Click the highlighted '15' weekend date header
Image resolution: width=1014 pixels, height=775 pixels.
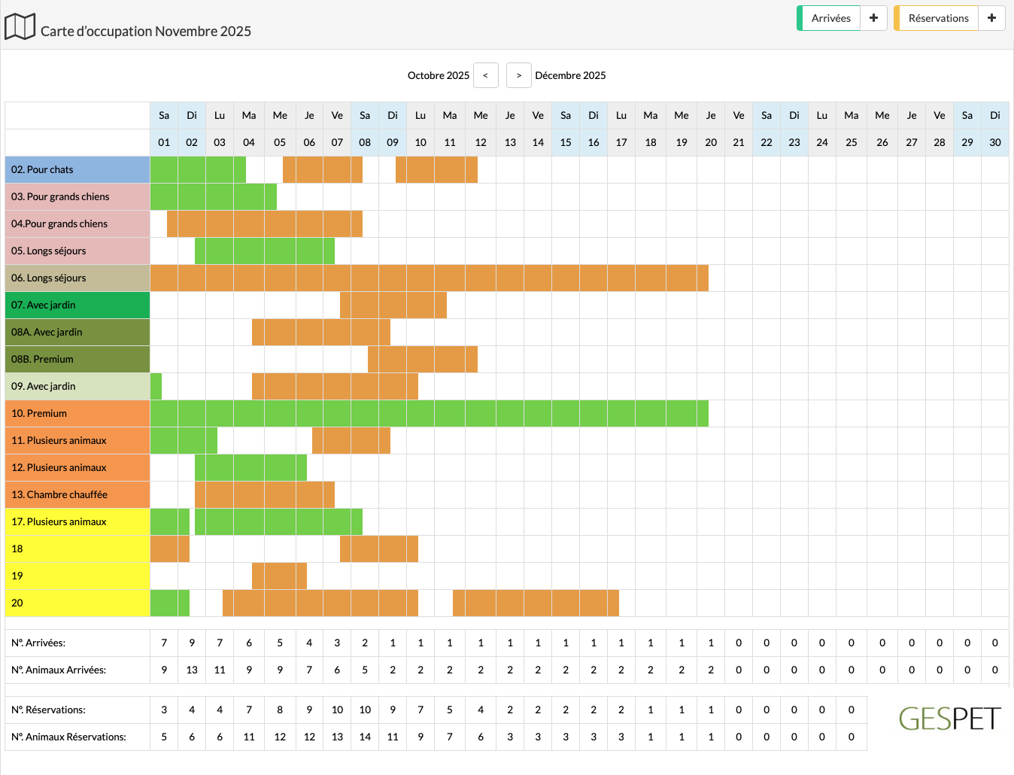pyautogui.click(x=565, y=142)
